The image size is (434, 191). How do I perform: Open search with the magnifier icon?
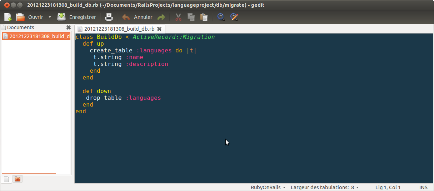click(221, 17)
